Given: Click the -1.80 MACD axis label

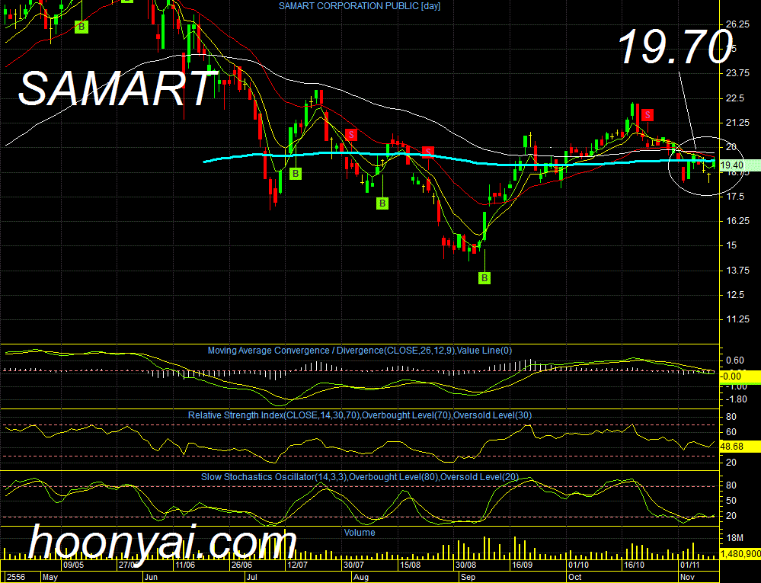Looking at the screenshot, I should pyautogui.click(x=737, y=399).
